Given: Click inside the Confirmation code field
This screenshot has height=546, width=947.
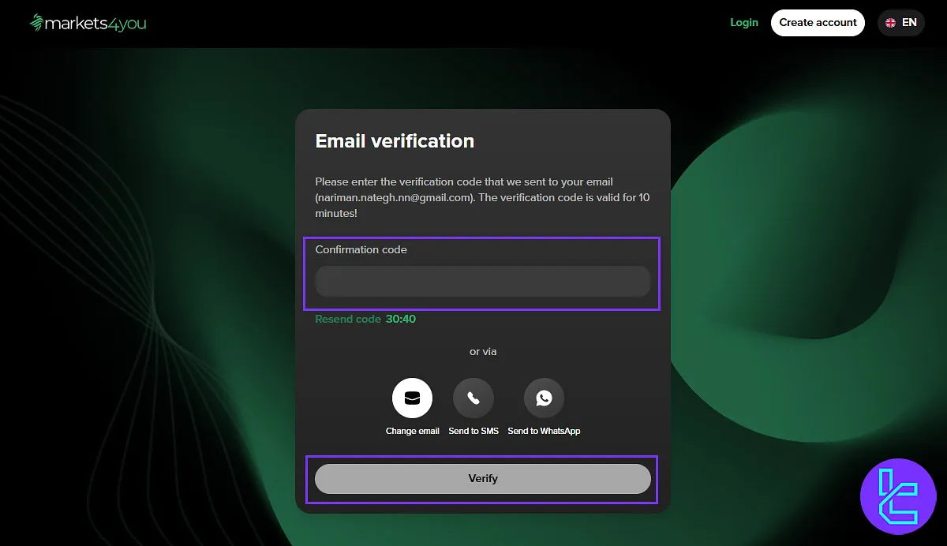Looking at the screenshot, I should [483, 281].
